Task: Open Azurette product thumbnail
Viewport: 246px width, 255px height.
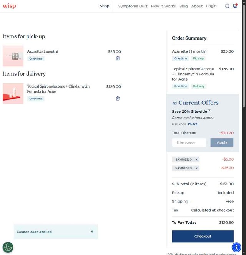Action: click(x=13, y=56)
